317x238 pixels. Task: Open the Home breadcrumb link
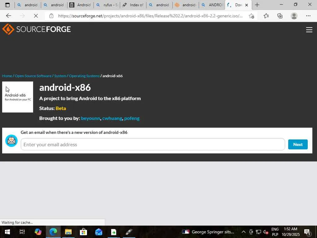tap(7, 76)
